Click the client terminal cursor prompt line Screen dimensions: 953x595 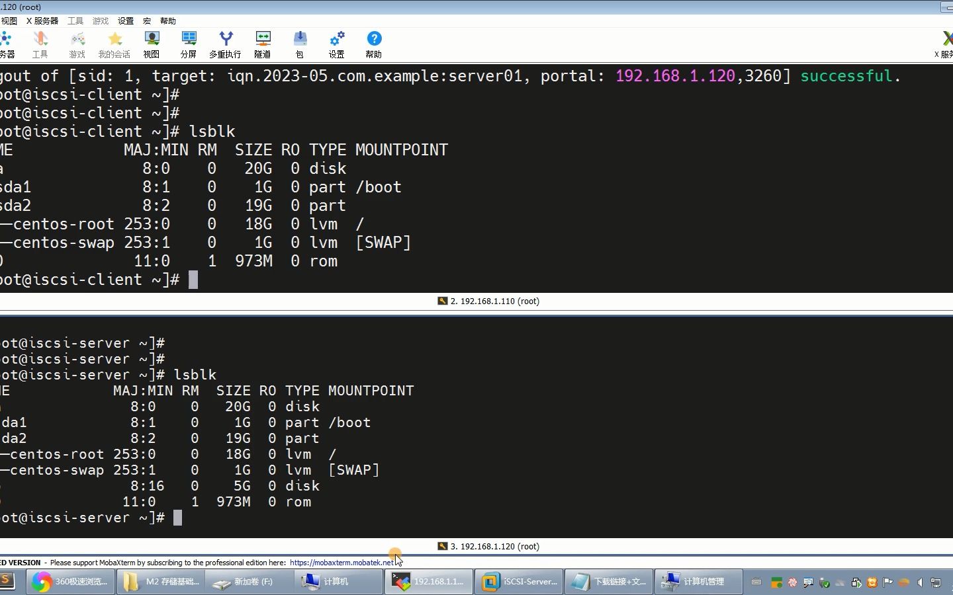click(x=99, y=280)
